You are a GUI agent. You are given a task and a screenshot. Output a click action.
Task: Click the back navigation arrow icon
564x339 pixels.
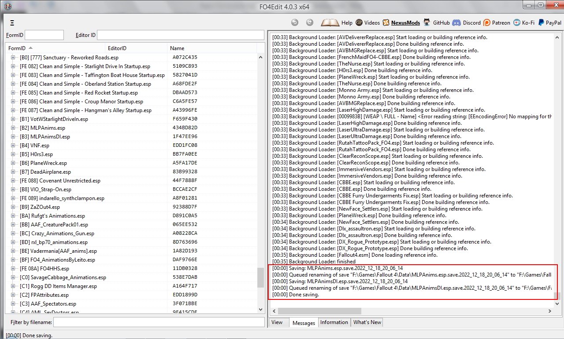point(295,22)
